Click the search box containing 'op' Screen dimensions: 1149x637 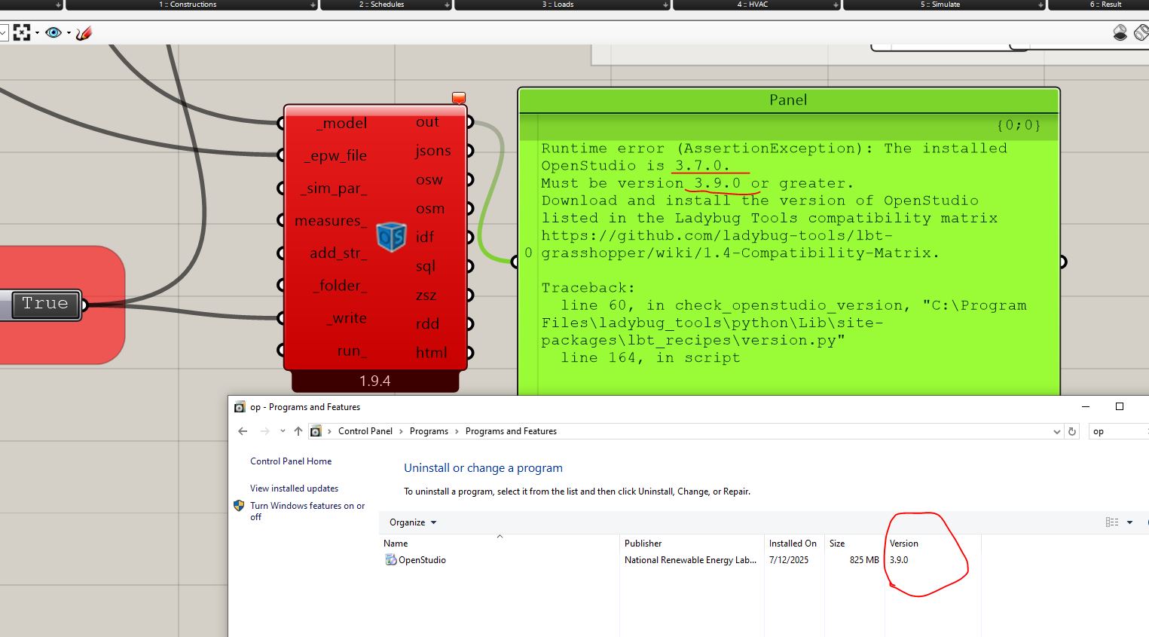point(1118,431)
